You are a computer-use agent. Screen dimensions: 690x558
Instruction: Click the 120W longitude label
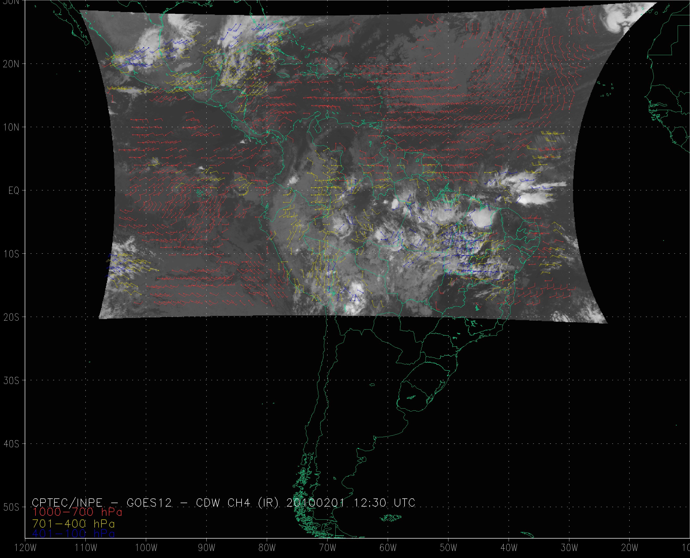tap(25, 548)
